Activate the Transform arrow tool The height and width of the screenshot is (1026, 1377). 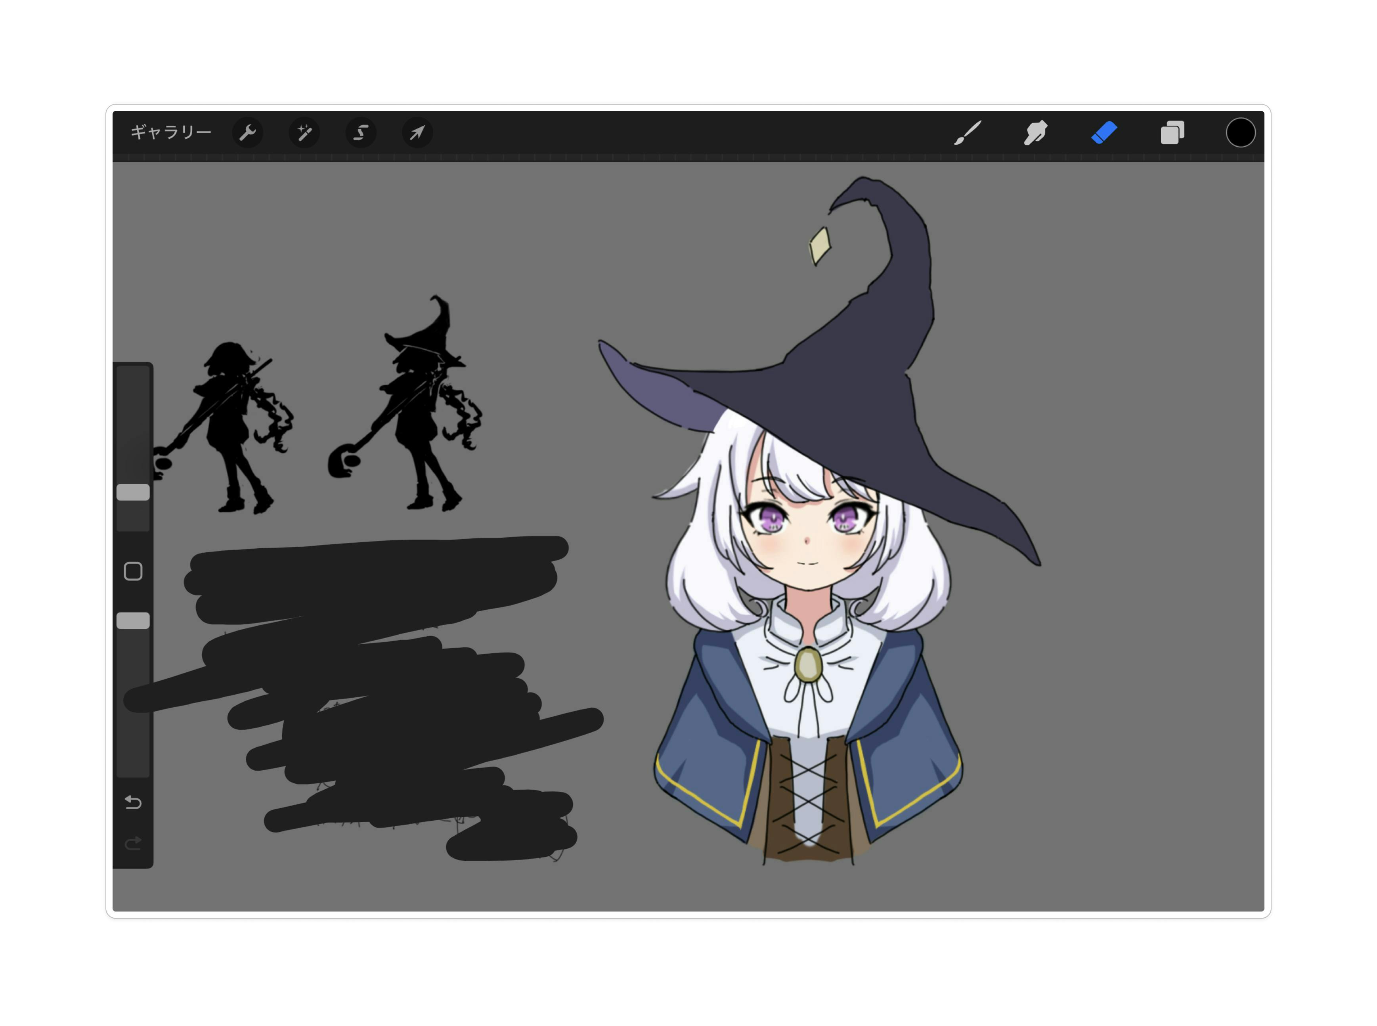pyautogui.click(x=417, y=133)
